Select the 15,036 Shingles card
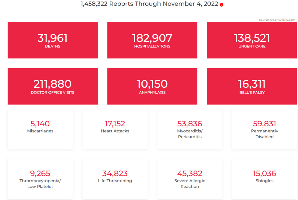 (265, 179)
